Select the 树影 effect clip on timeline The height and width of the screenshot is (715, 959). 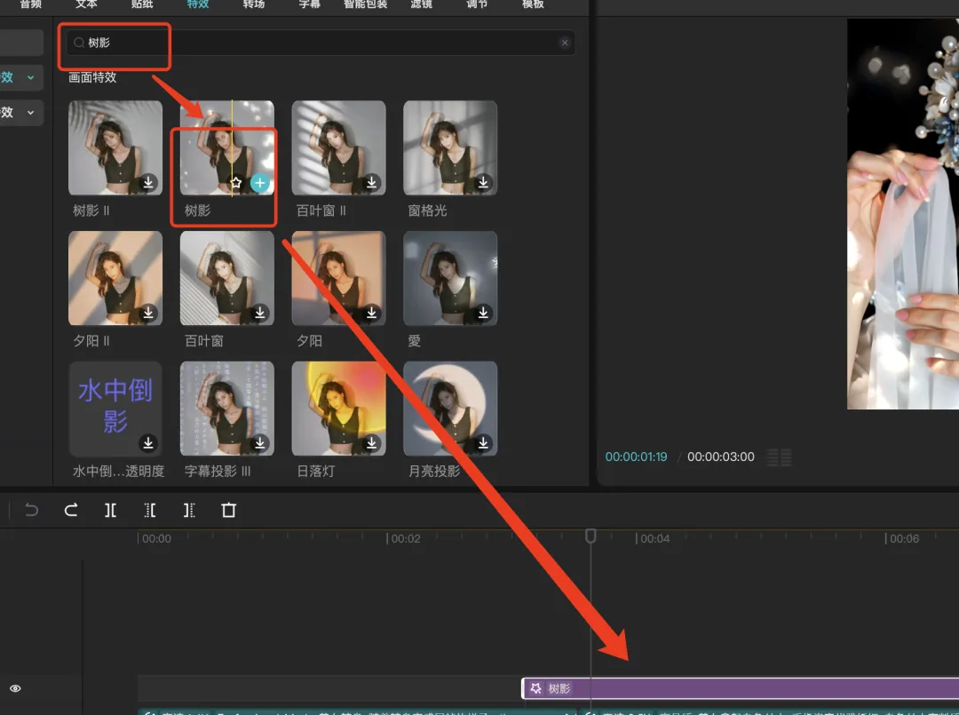coord(740,688)
